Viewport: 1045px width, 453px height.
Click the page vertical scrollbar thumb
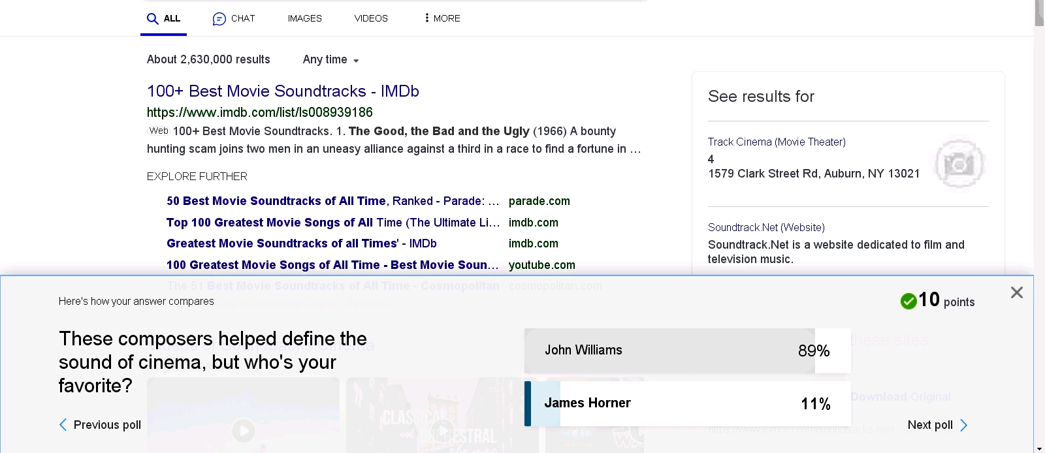1039,13
